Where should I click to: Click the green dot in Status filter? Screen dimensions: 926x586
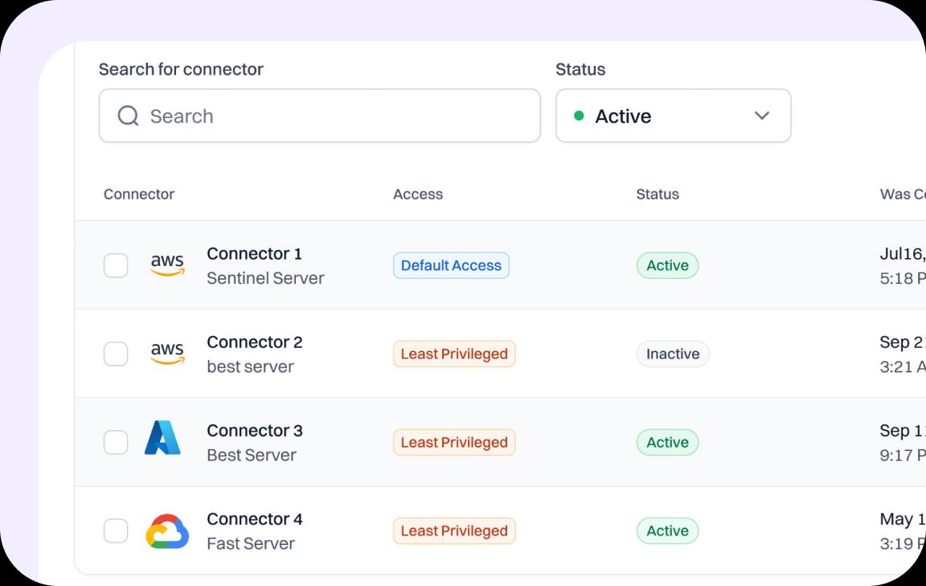579,116
